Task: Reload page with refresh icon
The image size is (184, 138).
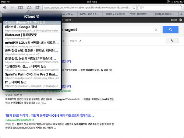Action: [134, 8]
